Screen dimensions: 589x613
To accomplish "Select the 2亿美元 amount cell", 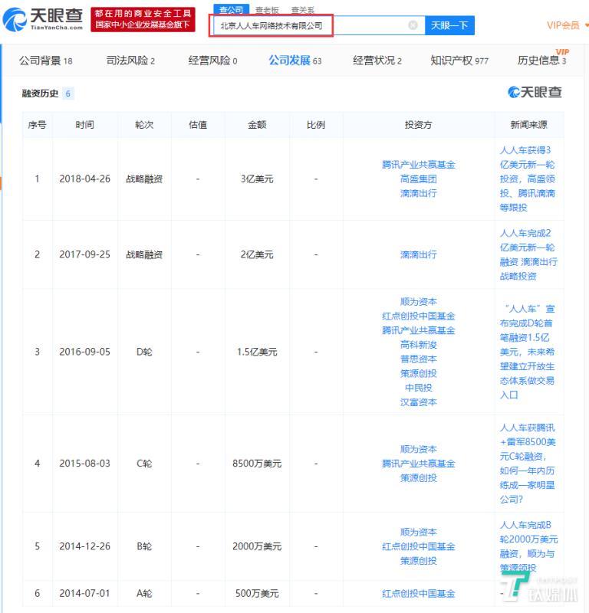I will [257, 255].
